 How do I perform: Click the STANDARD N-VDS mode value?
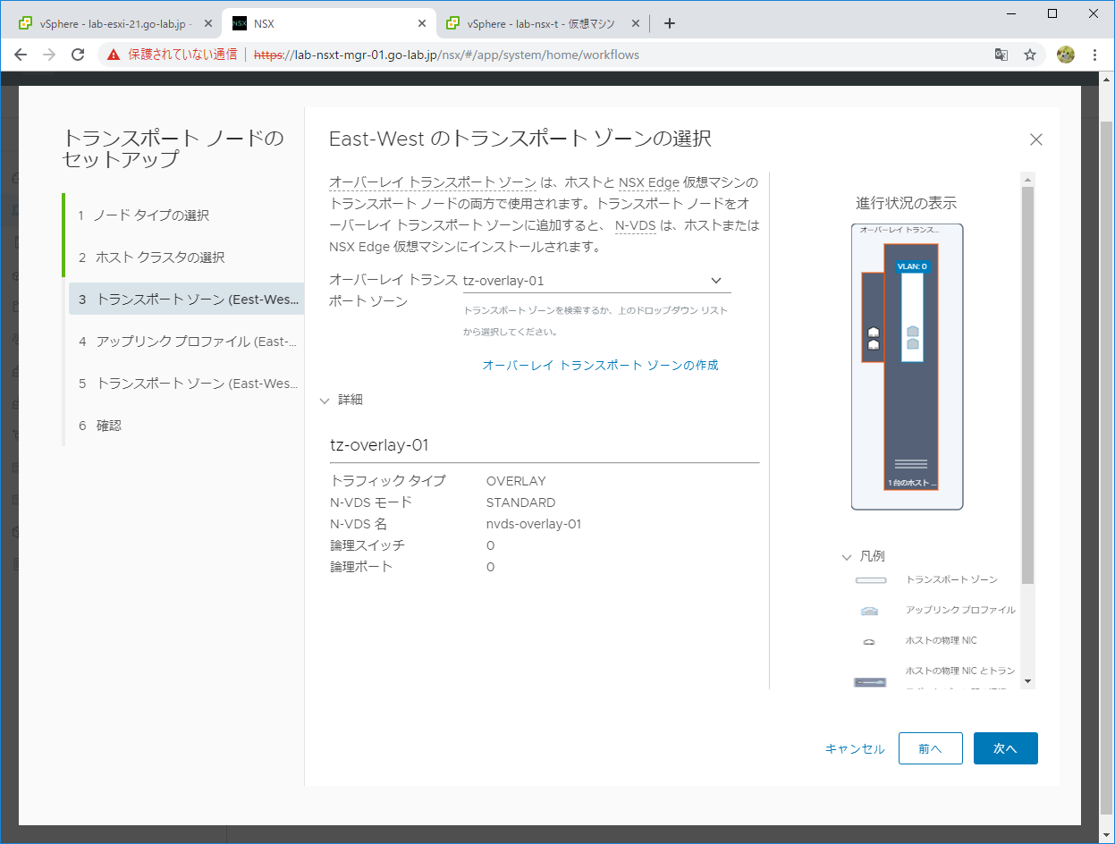pyautogui.click(x=520, y=502)
